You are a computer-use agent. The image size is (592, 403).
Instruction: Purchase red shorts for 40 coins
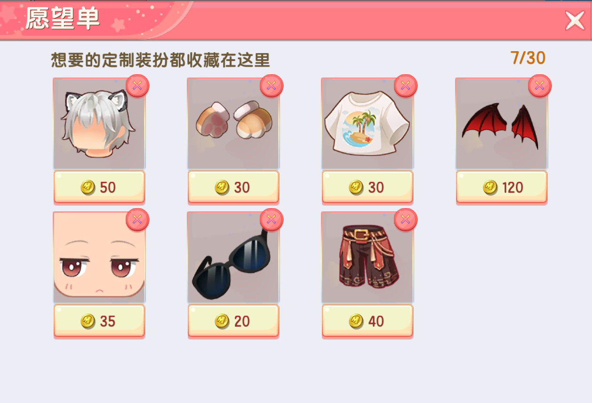[x=368, y=321]
